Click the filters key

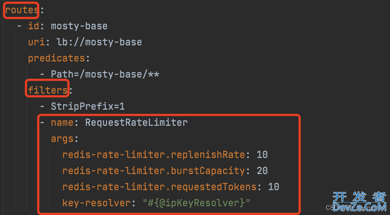tap(48, 90)
